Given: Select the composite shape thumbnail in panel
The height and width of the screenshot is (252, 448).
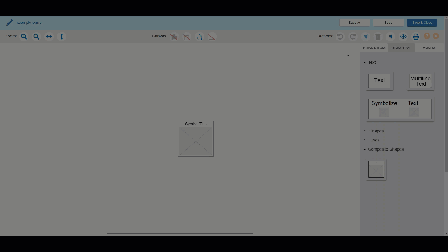Looking at the screenshot, I should pyautogui.click(x=376, y=169).
